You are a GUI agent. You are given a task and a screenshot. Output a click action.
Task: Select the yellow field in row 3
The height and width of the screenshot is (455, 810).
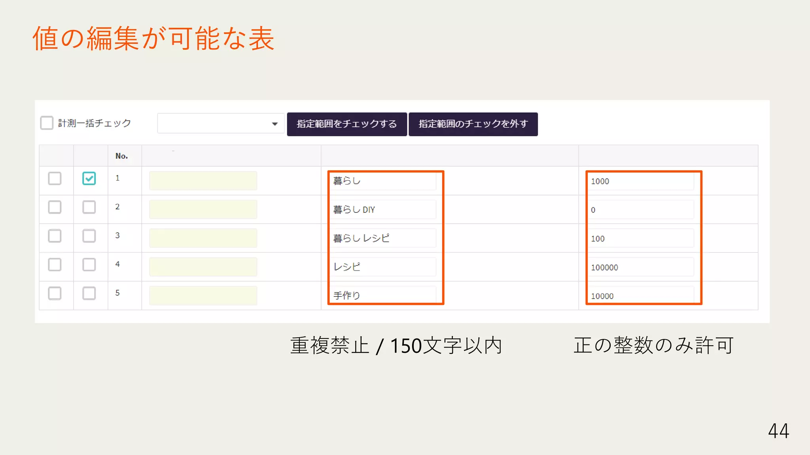[x=203, y=238]
